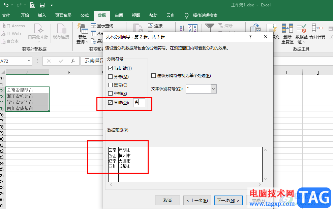The height and width of the screenshot is (209, 333).
Task: Open the 审阅 ribbon tab
Action: click(x=119, y=15)
